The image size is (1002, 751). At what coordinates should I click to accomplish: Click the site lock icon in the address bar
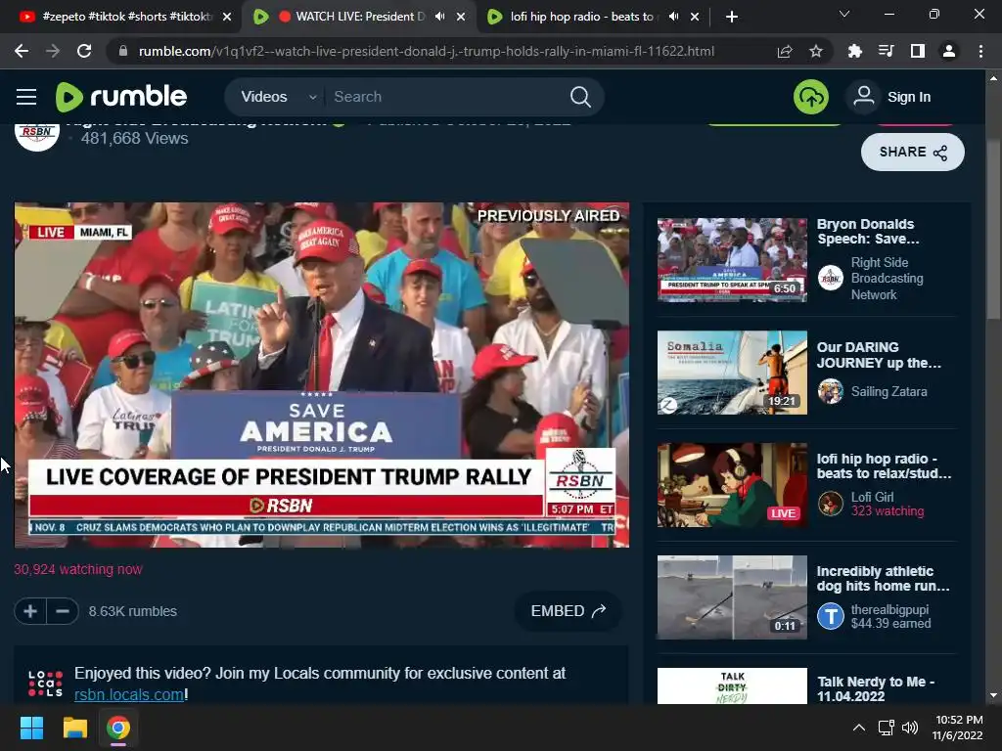123,51
